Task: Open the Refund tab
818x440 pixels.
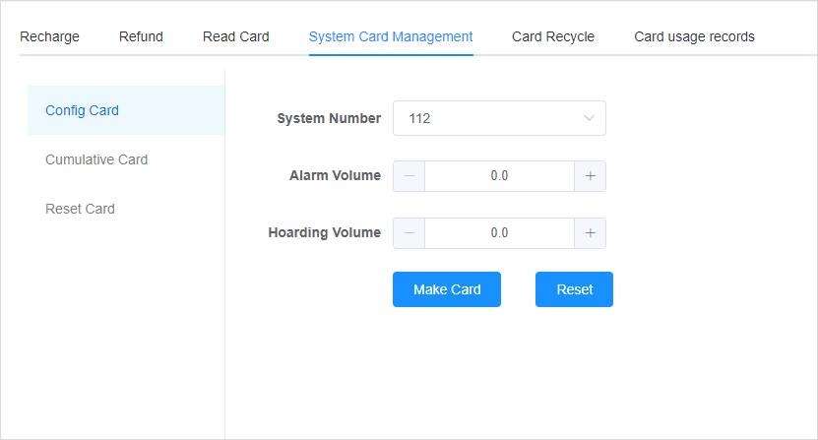Action: [141, 36]
